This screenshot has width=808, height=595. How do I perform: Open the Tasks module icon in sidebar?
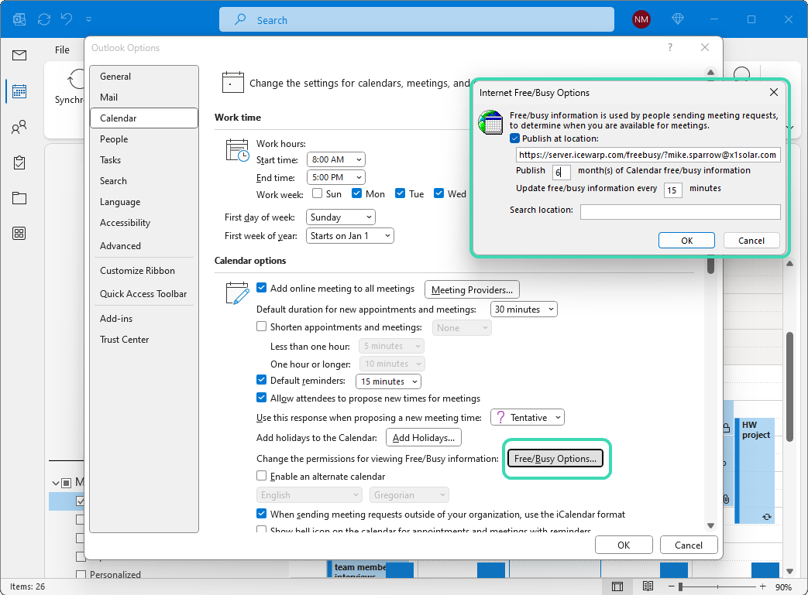(19, 162)
